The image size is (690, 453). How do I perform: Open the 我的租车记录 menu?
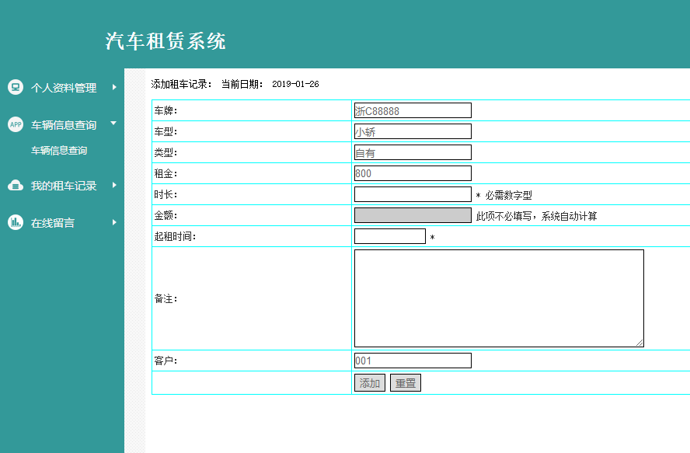coord(62,186)
